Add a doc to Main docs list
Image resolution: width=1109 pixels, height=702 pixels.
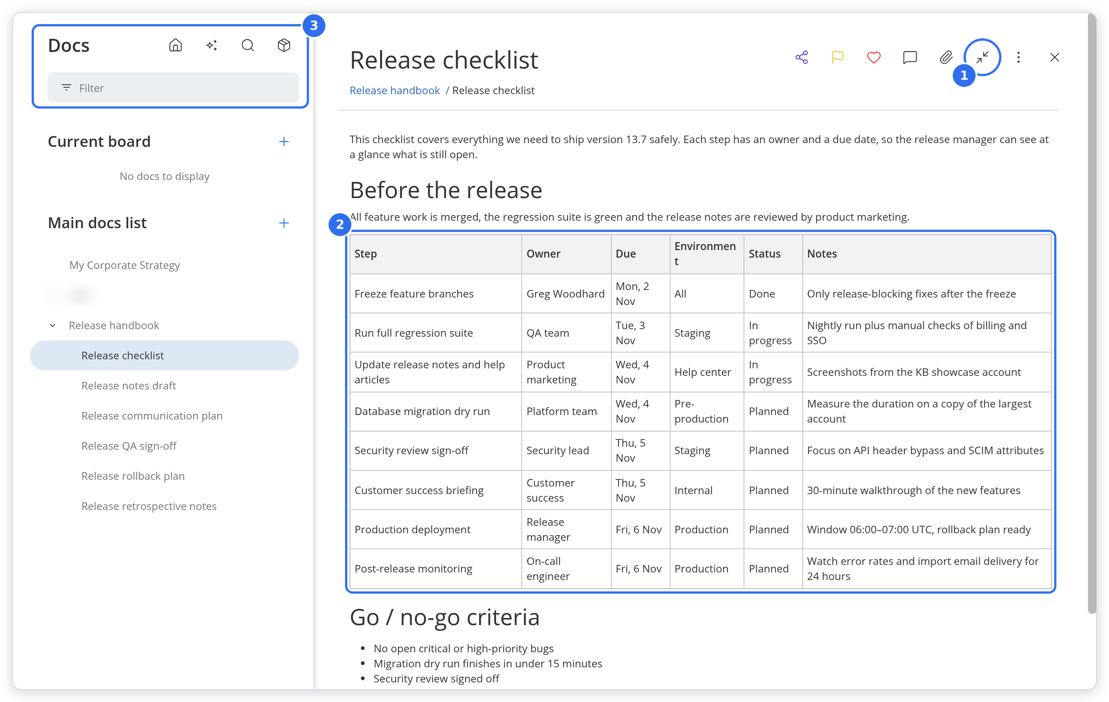point(284,223)
